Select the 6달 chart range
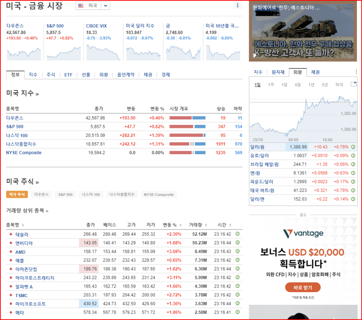This screenshot has height=320, width=362. click(x=298, y=85)
